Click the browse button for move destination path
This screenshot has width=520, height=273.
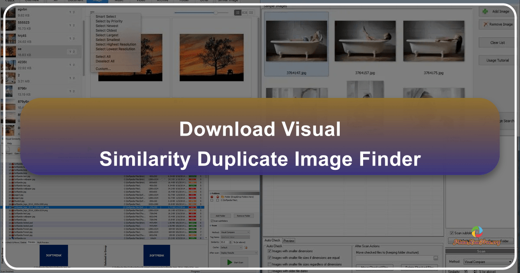tap(435, 257)
